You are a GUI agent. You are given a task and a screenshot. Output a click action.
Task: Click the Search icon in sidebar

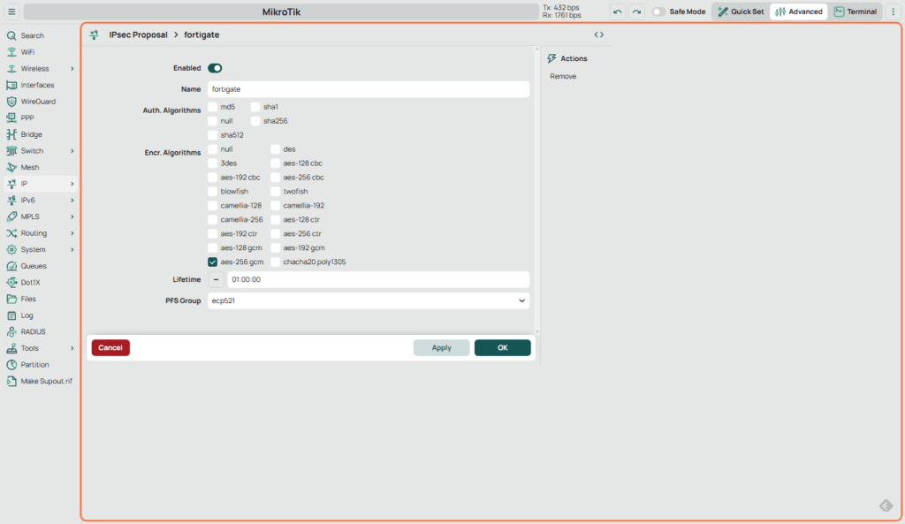pyautogui.click(x=11, y=35)
